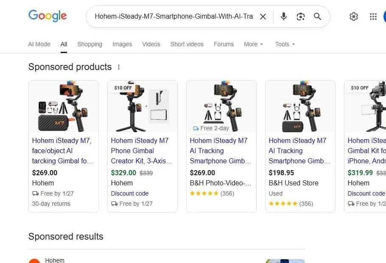
Task: Open the Sponsored products three-dot menu
Action: pyautogui.click(x=119, y=67)
